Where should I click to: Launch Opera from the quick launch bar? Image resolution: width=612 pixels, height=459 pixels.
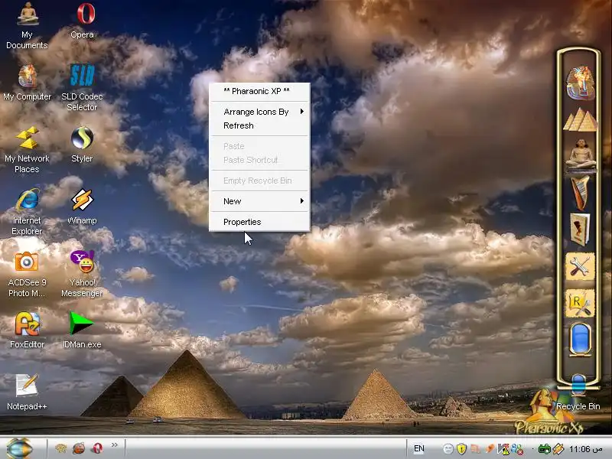pyautogui.click(x=97, y=448)
